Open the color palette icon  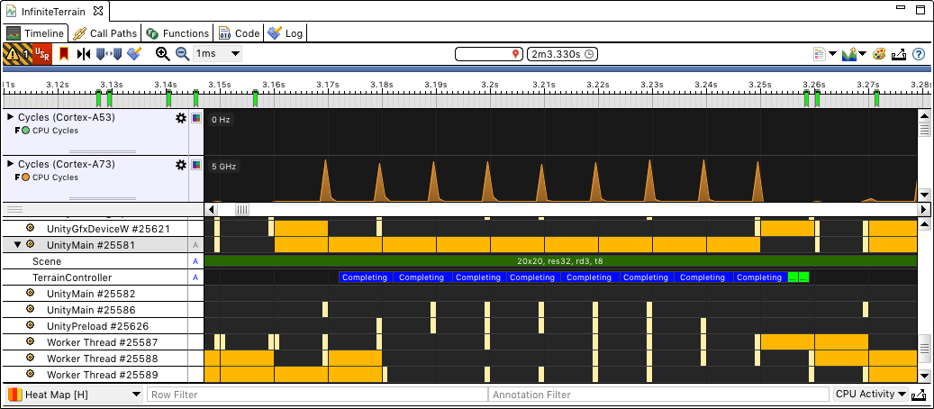(879, 54)
